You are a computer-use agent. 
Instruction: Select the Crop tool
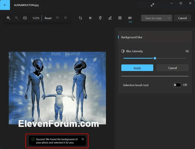[x=80, y=18]
